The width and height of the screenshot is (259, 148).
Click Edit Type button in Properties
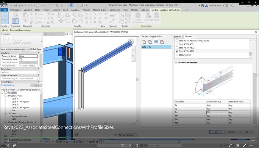pos(36,49)
